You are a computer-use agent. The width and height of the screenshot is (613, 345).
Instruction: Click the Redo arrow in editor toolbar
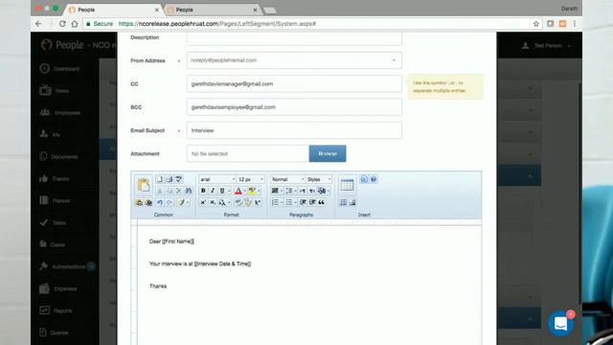click(x=170, y=202)
